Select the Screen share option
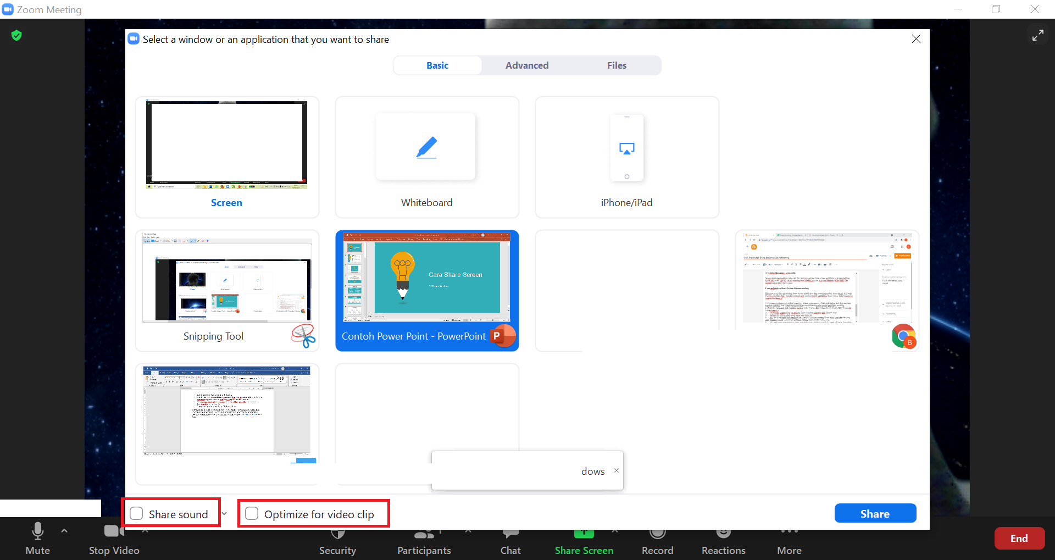The image size is (1055, 560). click(227, 157)
